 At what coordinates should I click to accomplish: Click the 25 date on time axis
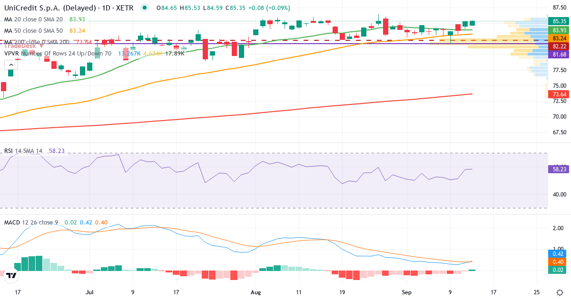click(x=537, y=292)
